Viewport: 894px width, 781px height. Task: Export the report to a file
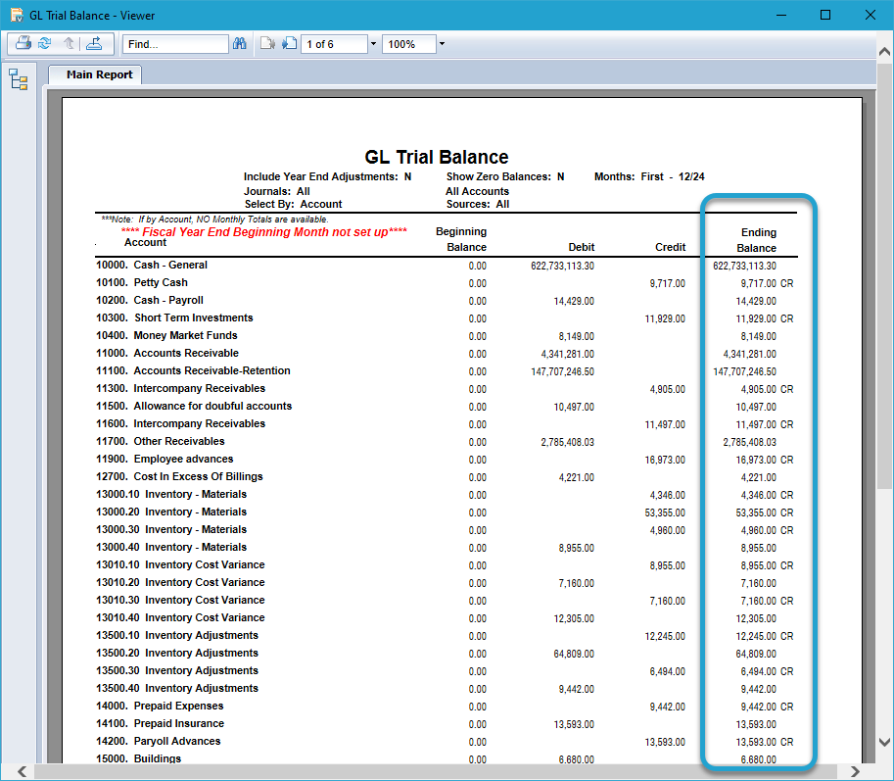click(x=94, y=43)
